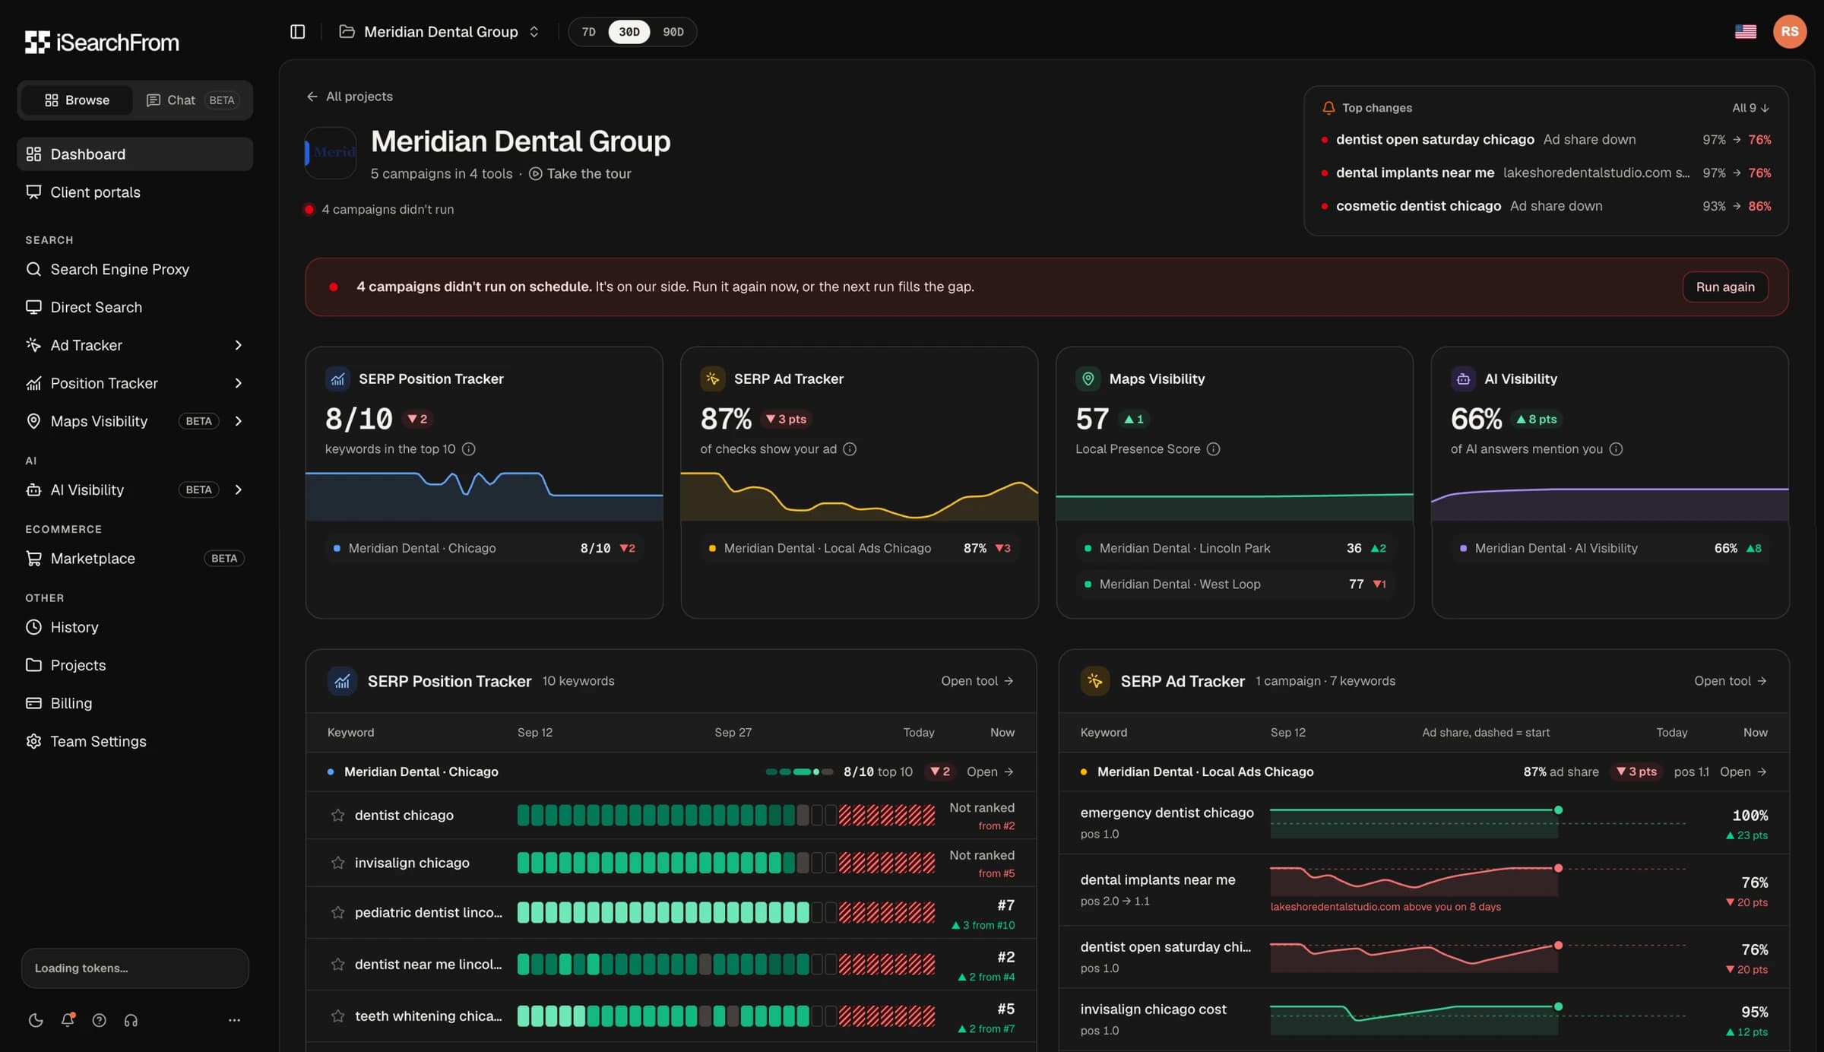Open Billing in the sidebar

[x=135, y=703]
